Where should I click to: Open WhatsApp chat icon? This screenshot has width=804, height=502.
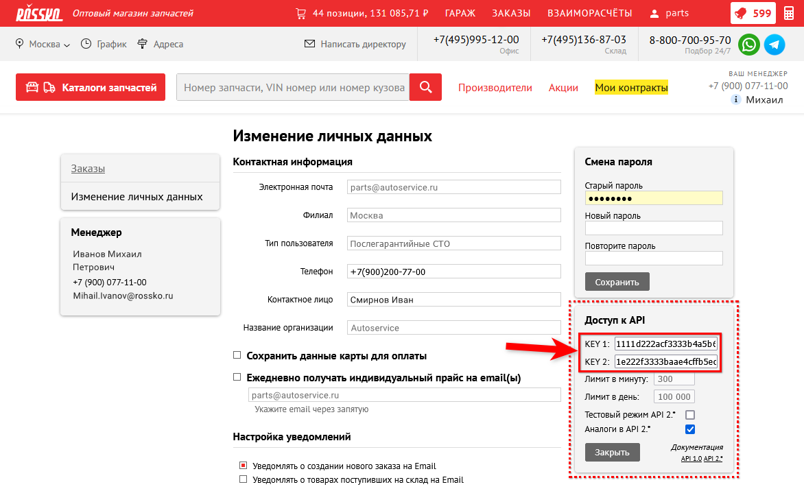pyautogui.click(x=750, y=45)
